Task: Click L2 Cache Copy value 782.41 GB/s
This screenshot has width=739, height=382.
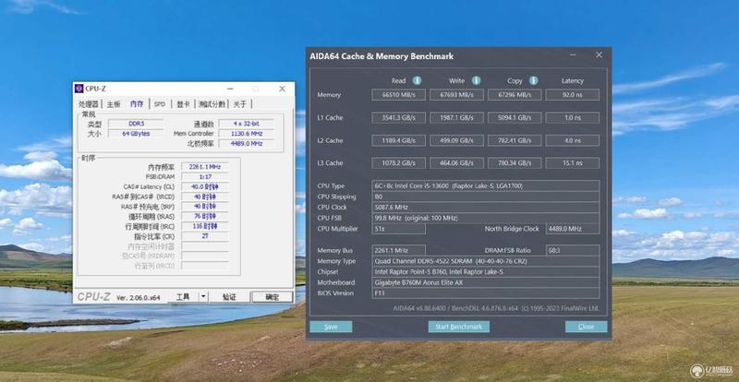Action: click(515, 140)
